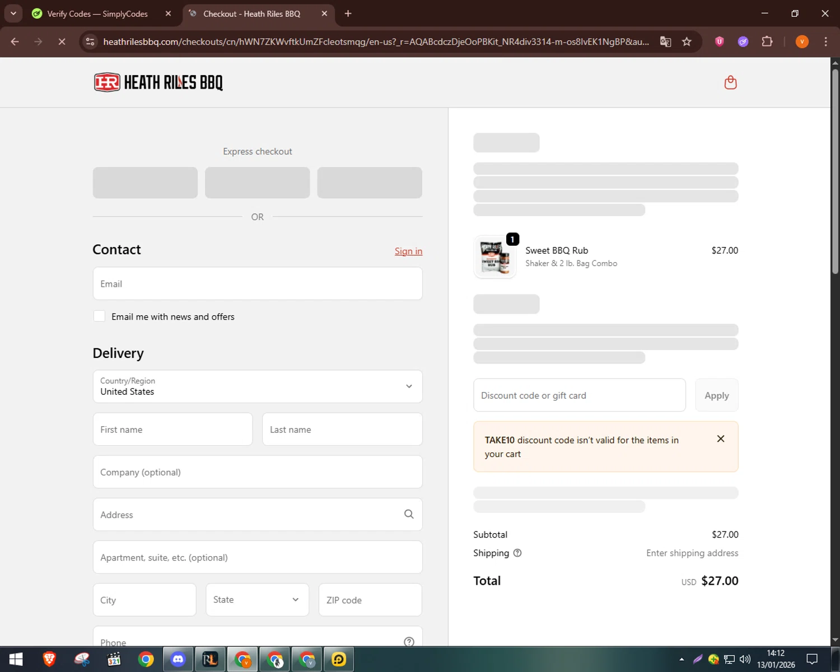Click the scrollbar down arrow
840x672 pixels.
835,640
